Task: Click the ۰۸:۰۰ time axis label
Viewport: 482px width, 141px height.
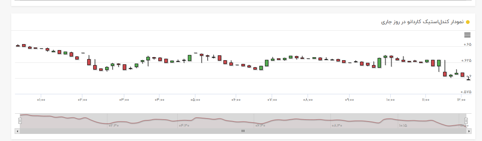Action: (308, 100)
